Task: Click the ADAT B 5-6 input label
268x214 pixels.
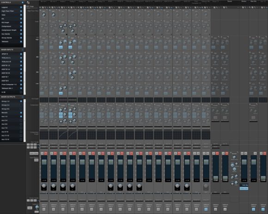Action: [x=6, y=73]
